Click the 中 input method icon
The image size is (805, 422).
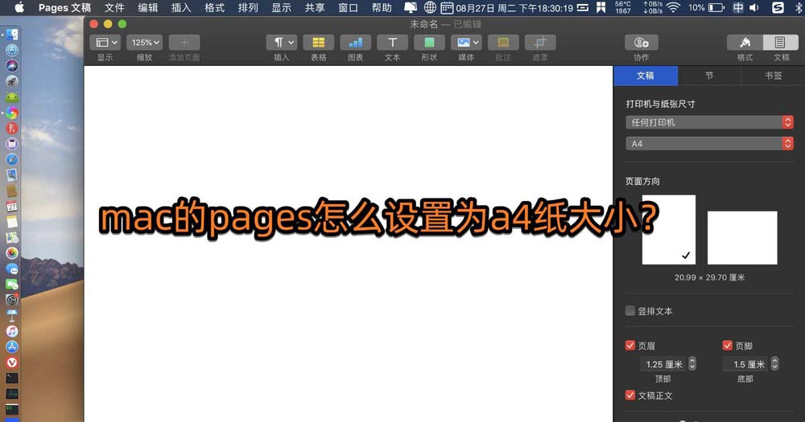point(737,7)
